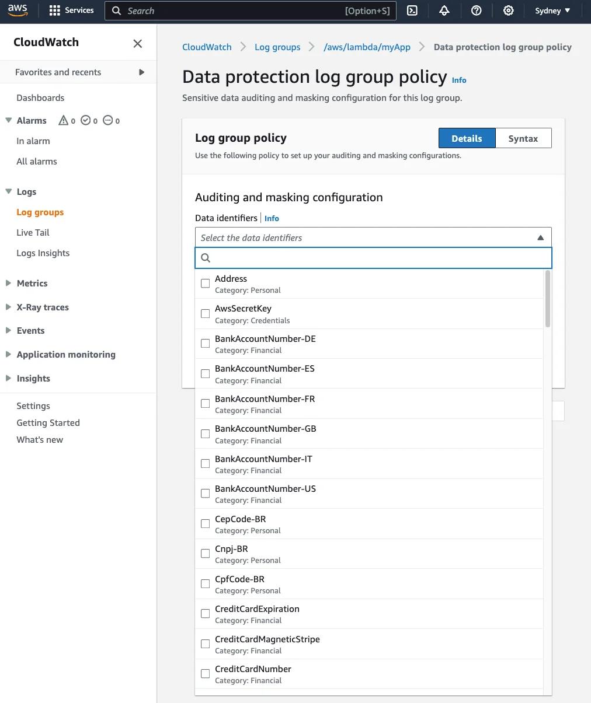Viewport: 591px width, 703px height.
Task: Open the Help question mark
Action: [476, 10]
